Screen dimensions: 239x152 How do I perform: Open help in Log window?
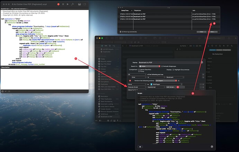(121, 32)
